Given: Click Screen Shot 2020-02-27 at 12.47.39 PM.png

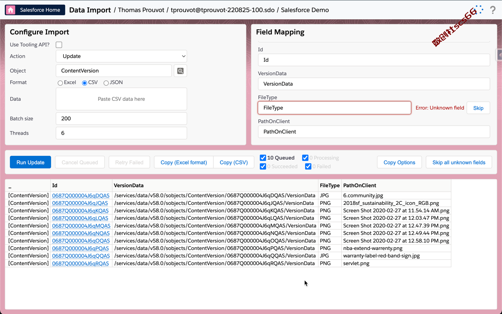Looking at the screenshot, I should [396, 226].
